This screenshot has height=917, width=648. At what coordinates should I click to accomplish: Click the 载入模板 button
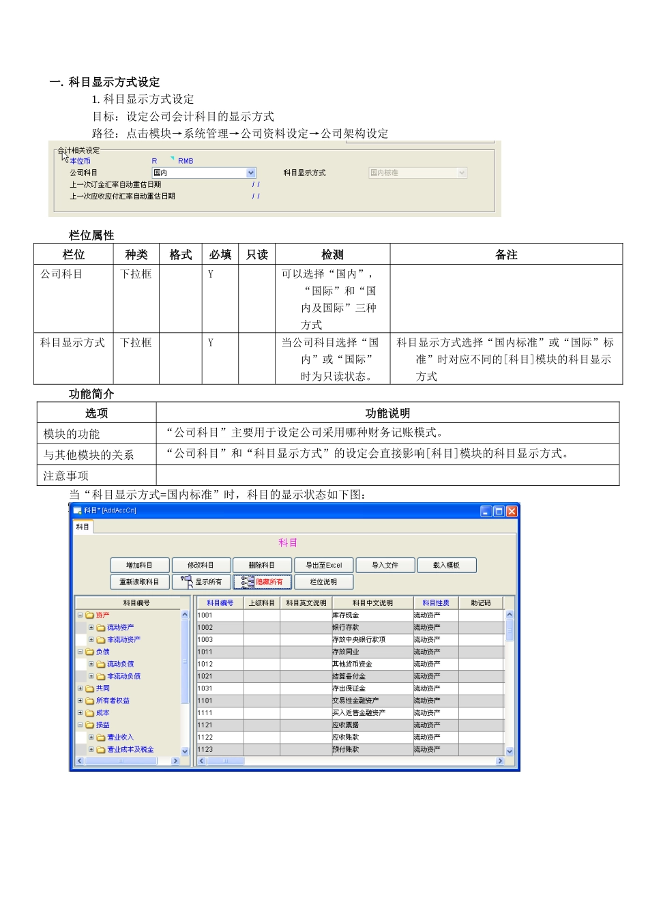(x=446, y=566)
